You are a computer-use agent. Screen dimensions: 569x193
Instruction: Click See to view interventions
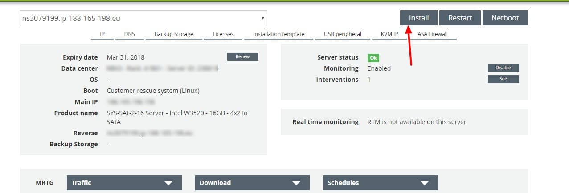pyautogui.click(x=503, y=79)
